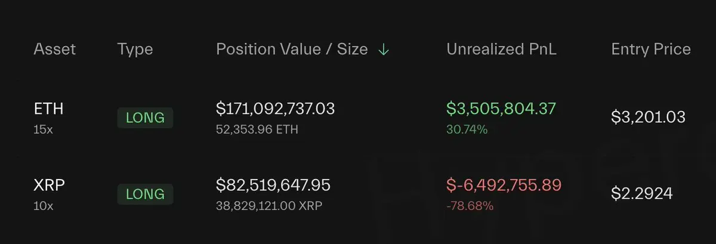This screenshot has height=244, width=716.
Task: Sort by Position Value / Size header
Action: click(292, 50)
